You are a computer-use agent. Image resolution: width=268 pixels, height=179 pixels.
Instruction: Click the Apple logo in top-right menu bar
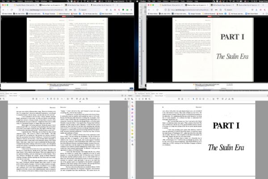[137, 1]
